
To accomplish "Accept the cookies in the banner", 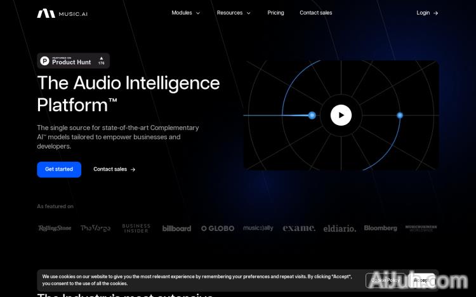I will coord(421,280).
